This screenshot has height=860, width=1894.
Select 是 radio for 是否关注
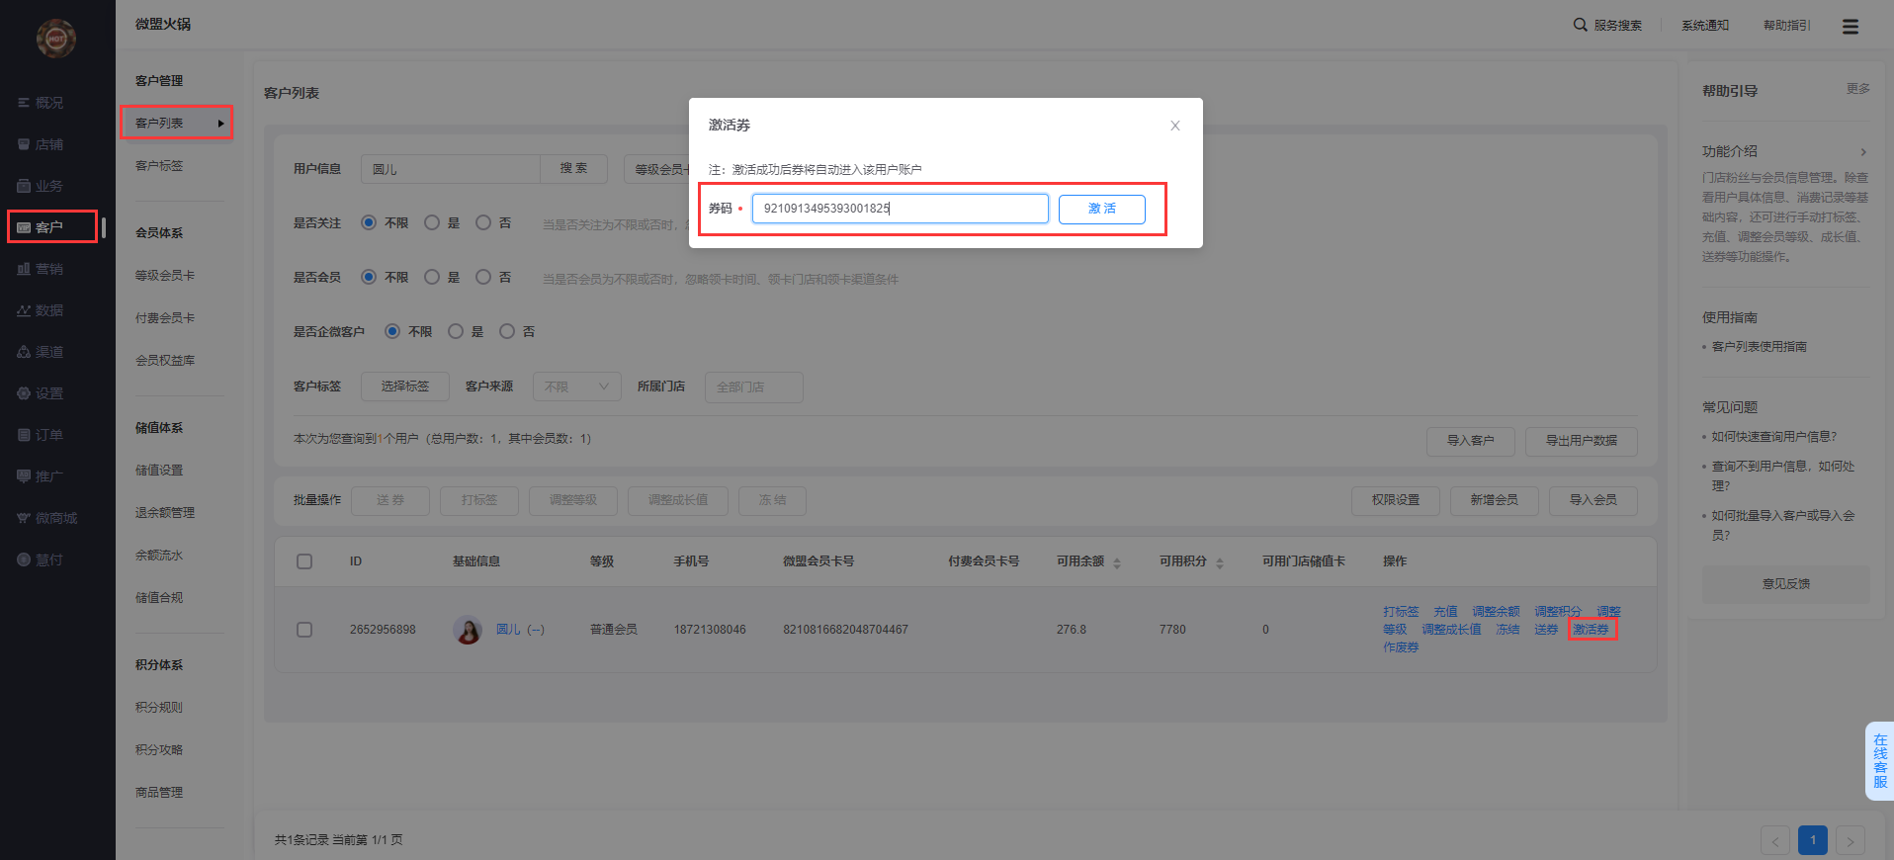pos(432,223)
